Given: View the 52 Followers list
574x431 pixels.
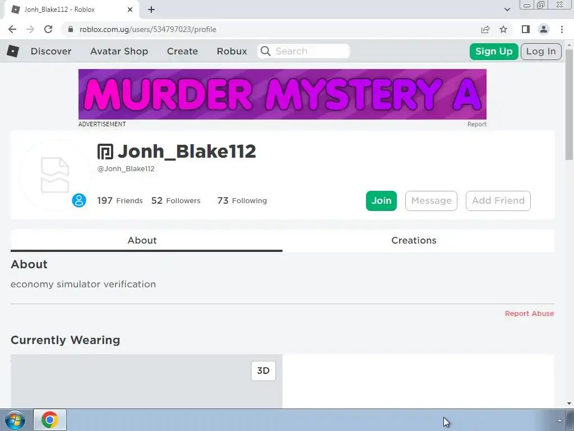Looking at the screenshot, I should click(x=175, y=200).
